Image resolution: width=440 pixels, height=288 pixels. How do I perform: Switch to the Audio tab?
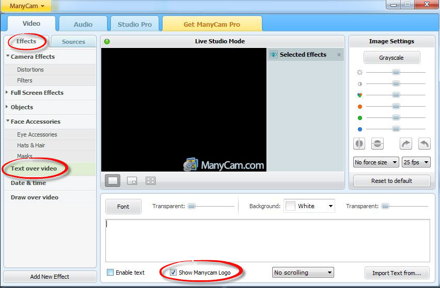point(83,25)
